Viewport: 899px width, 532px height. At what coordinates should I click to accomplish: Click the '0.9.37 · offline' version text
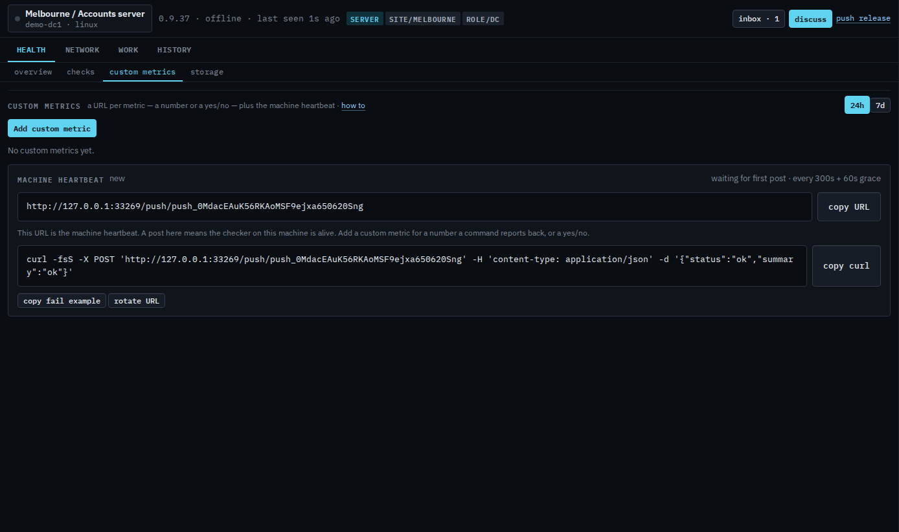tap(199, 19)
